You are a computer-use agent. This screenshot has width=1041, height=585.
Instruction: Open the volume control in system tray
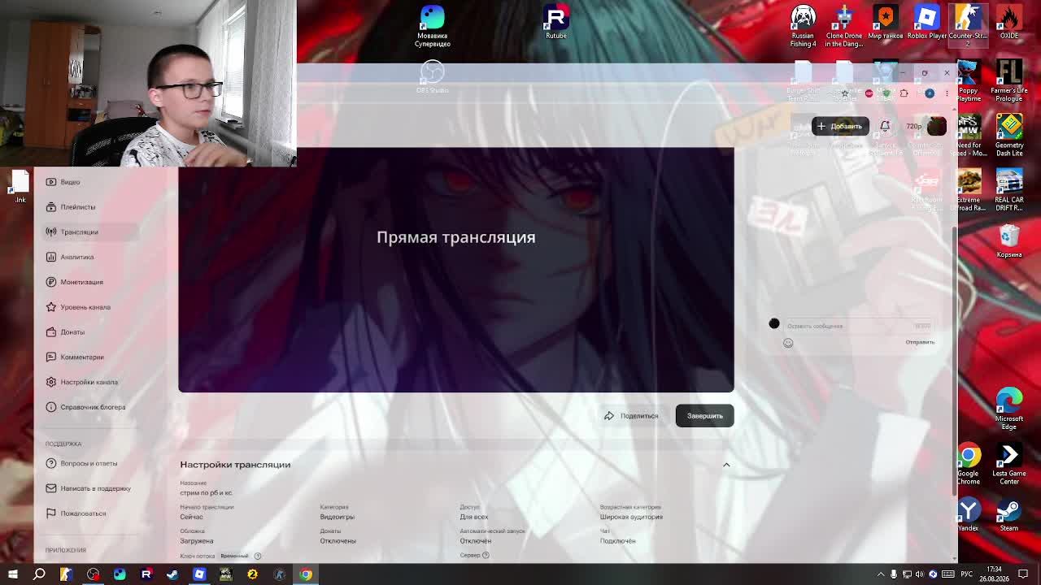pyautogui.click(x=920, y=574)
